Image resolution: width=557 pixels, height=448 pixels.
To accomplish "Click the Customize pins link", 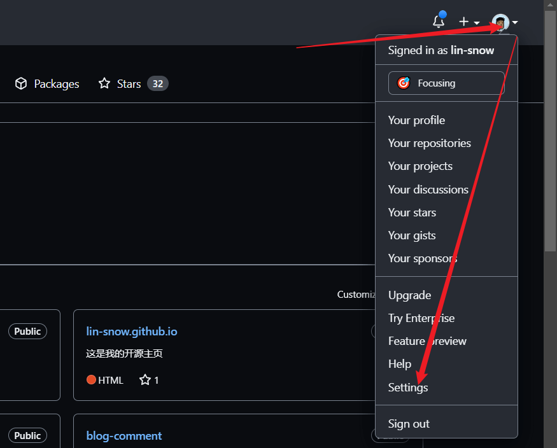I will (356, 295).
